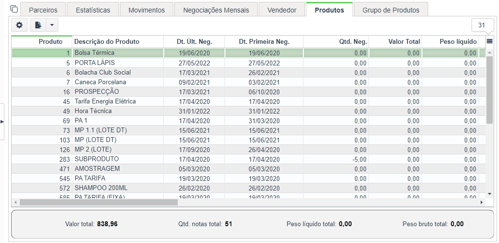Click the Valor total 838,96 summary

[92, 224]
